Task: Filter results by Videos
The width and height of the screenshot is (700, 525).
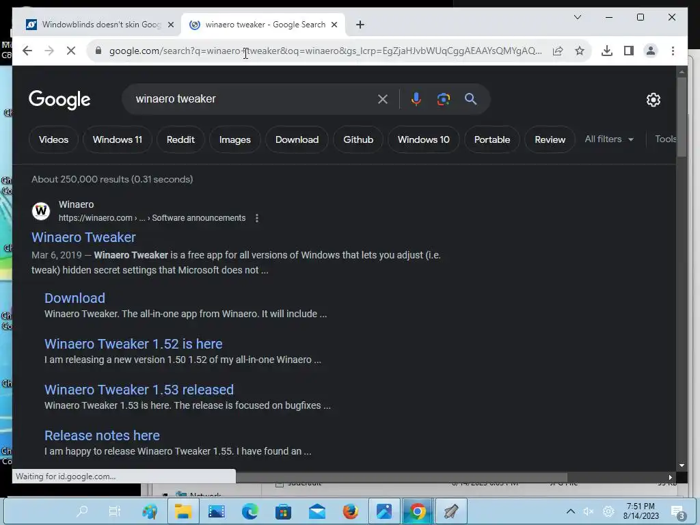Action: 53,139
